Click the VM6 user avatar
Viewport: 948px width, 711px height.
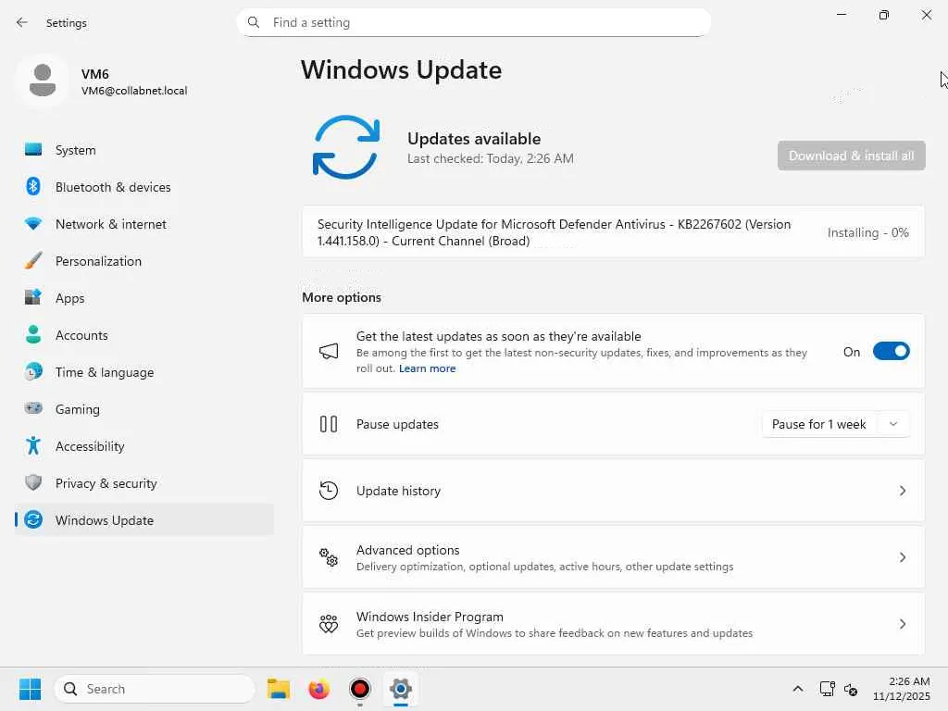point(43,81)
